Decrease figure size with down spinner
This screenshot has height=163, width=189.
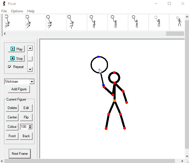click(30, 128)
